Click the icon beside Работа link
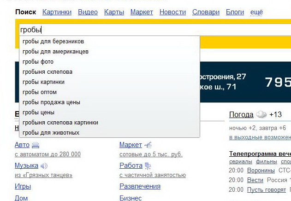The image size is (291, 201). pos(148,166)
